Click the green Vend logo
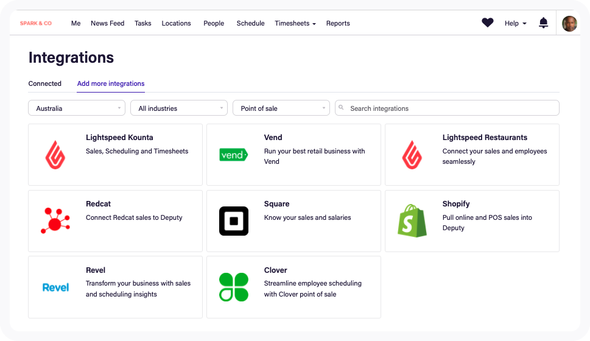Screen dimensions: 590x341 [233, 155]
